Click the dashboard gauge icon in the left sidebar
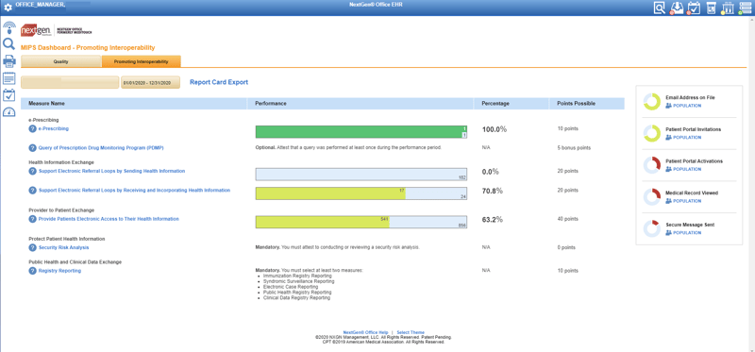 9,112
